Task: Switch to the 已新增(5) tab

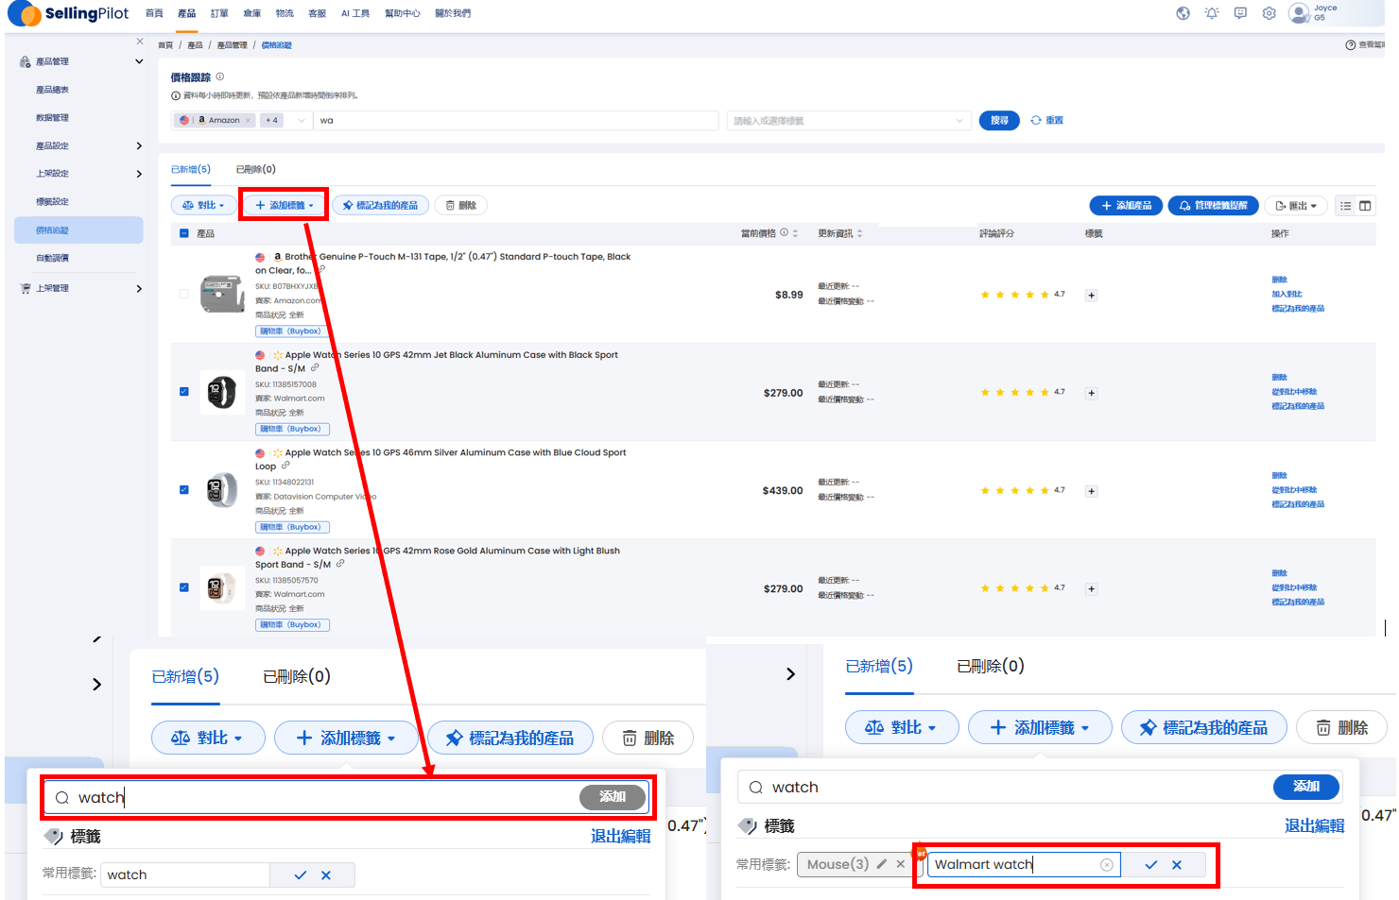Action: pos(191,169)
